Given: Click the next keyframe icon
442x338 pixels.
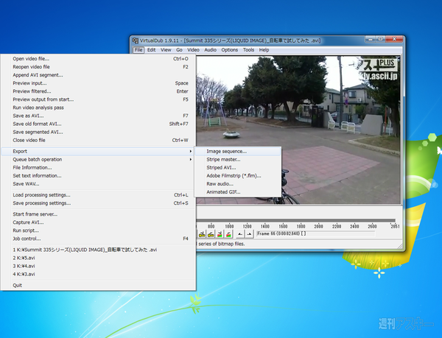Looking at the screenshot, I should click(x=210, y=233).
